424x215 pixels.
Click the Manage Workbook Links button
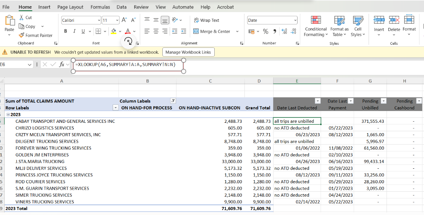pyautogui.click(x=188, y=52)
